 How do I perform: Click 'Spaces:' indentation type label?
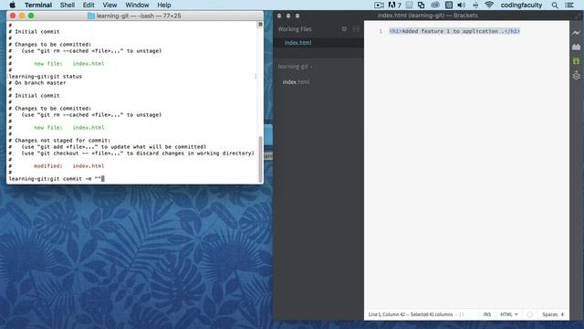coord(550,314)
